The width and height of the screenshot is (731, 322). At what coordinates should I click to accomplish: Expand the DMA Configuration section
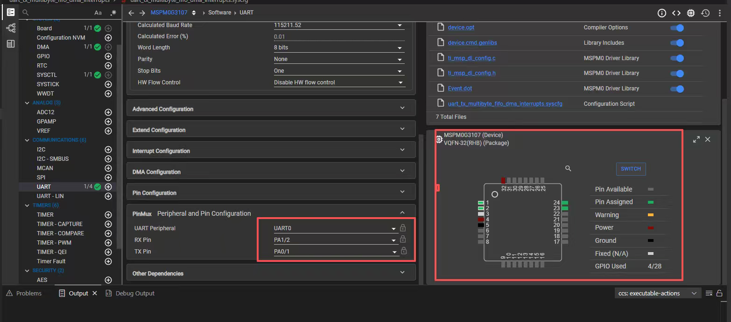tap(271, 171)
